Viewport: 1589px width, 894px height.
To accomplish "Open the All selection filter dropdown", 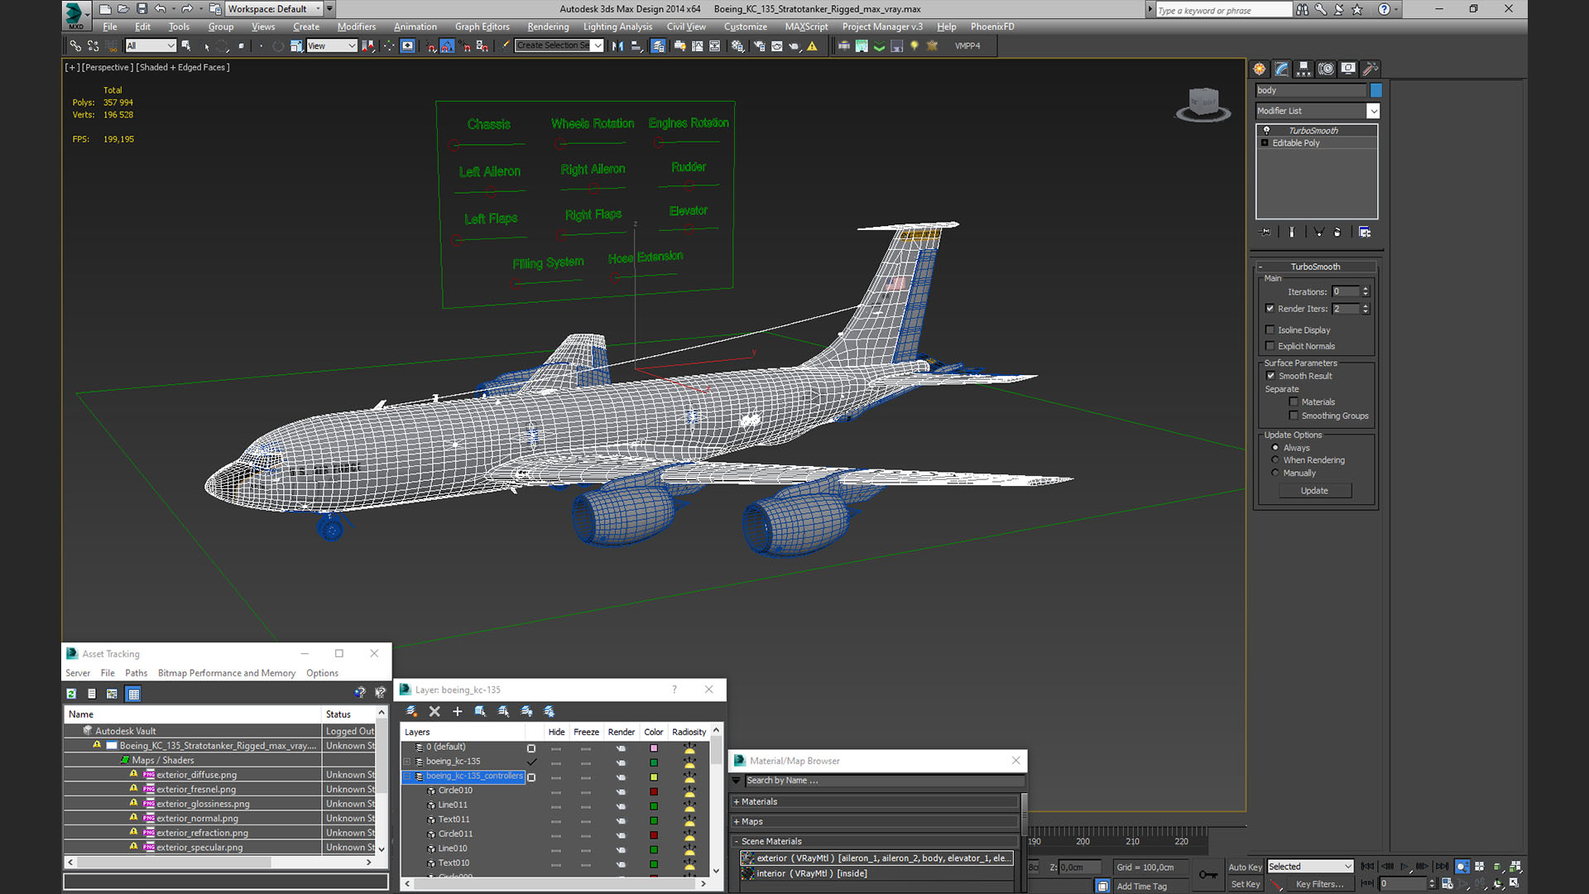I will point(151,46).
